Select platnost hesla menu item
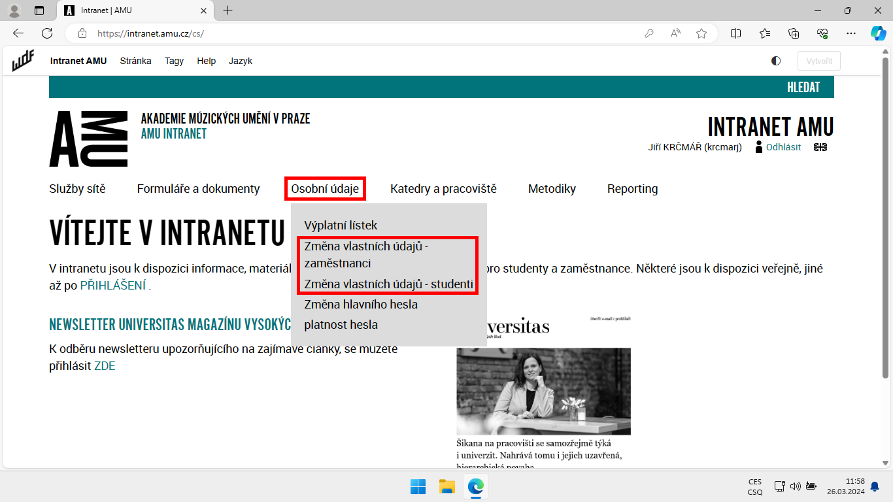 coord(341,325)
